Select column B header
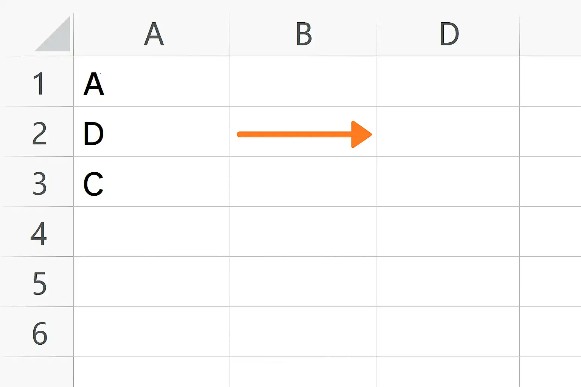This screenshot has height=387, width=581. pyautogui.click(x=303, y=34)
